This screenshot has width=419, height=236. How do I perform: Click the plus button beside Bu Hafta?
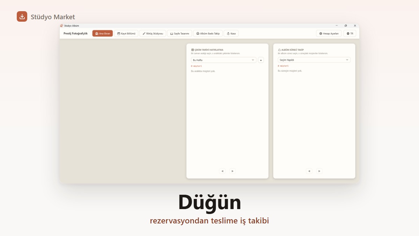coord(261,60)
